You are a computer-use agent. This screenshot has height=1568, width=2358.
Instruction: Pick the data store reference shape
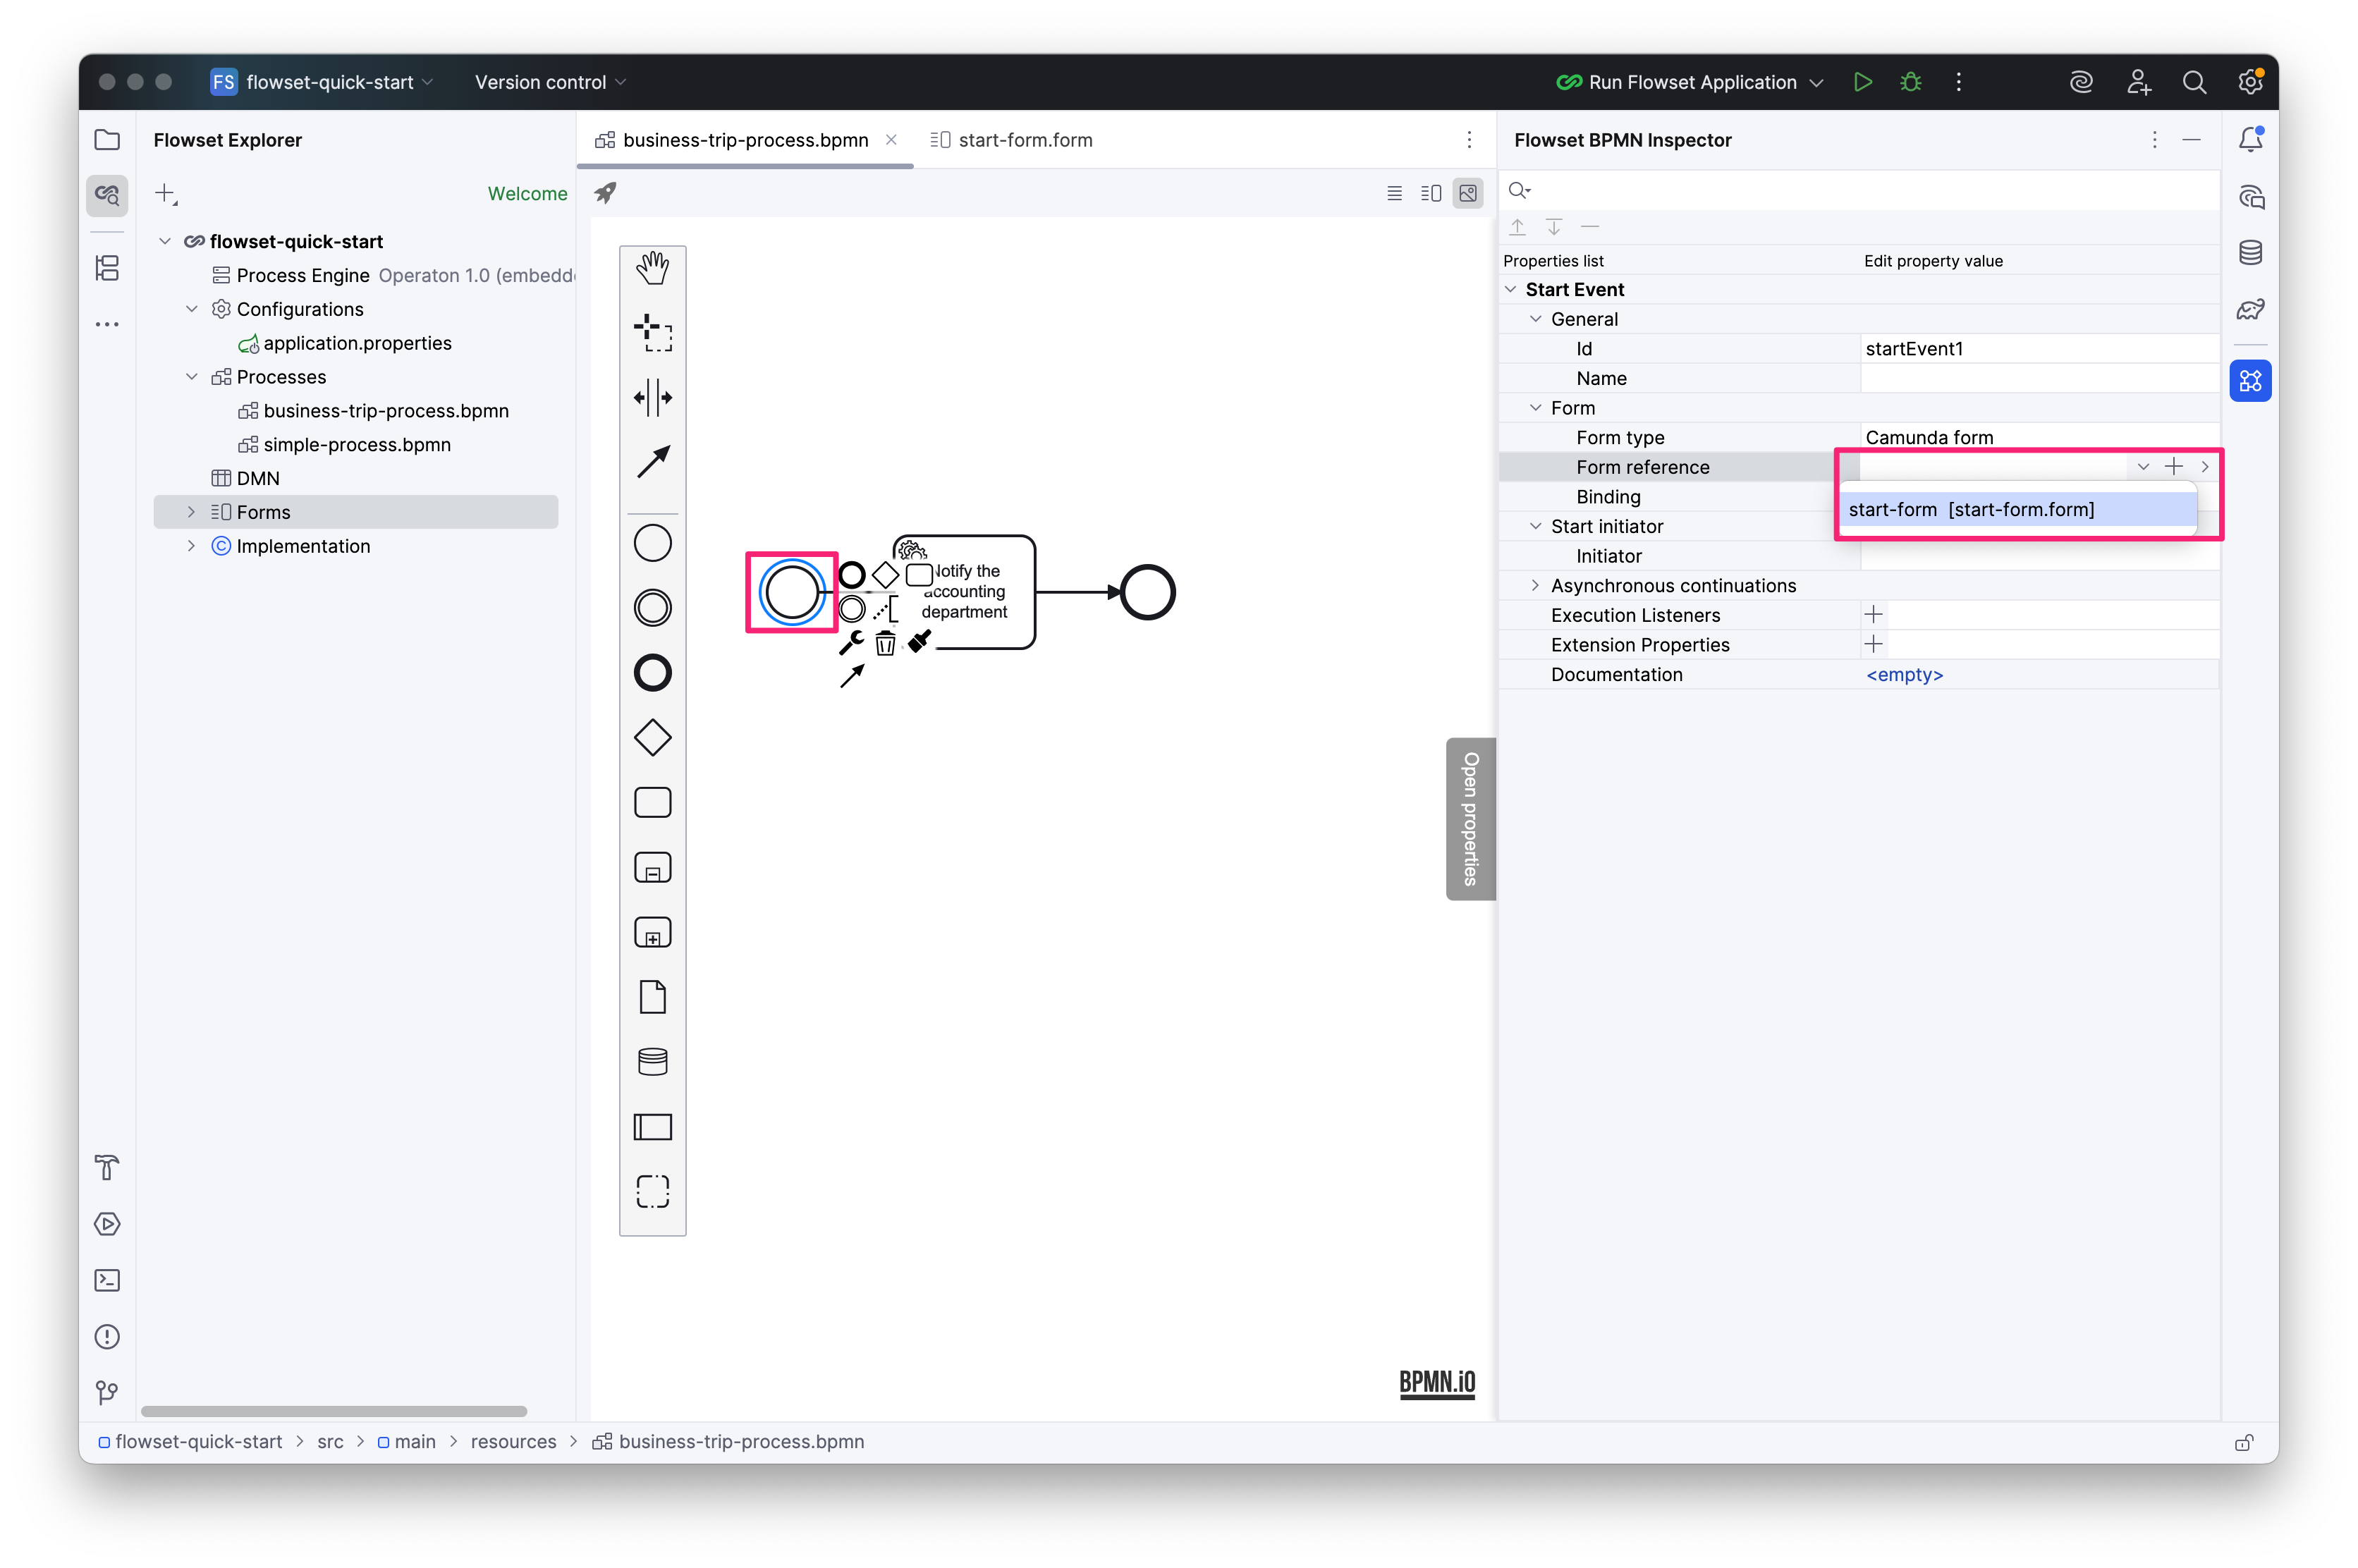click(x=652, y=1062)
